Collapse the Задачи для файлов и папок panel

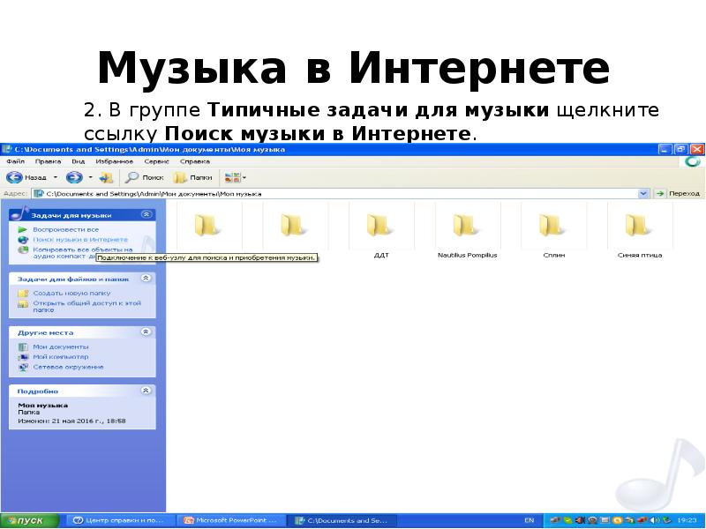click(x=146, y=279)
